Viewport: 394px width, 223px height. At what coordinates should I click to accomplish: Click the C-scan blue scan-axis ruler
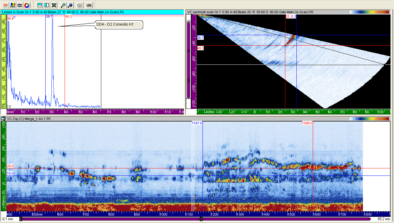click(199, 214)
